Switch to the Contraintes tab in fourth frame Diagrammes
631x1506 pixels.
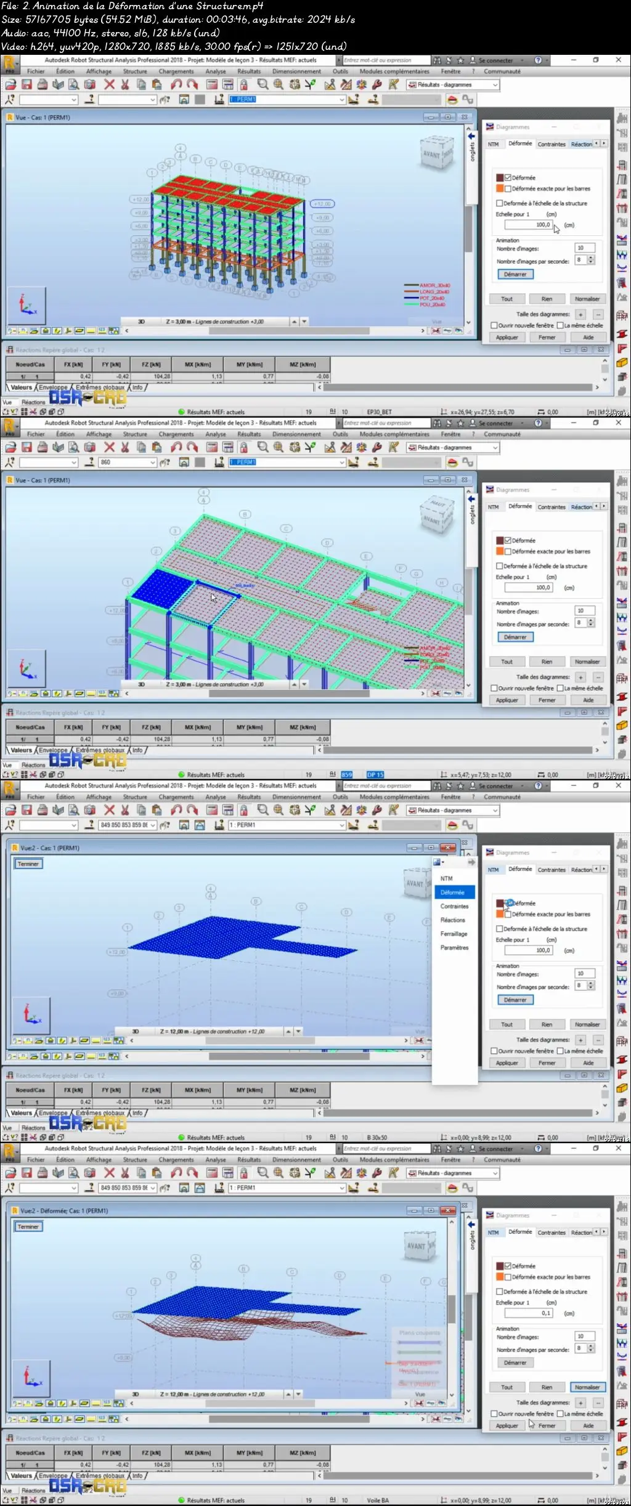[x=552, y=1233]
